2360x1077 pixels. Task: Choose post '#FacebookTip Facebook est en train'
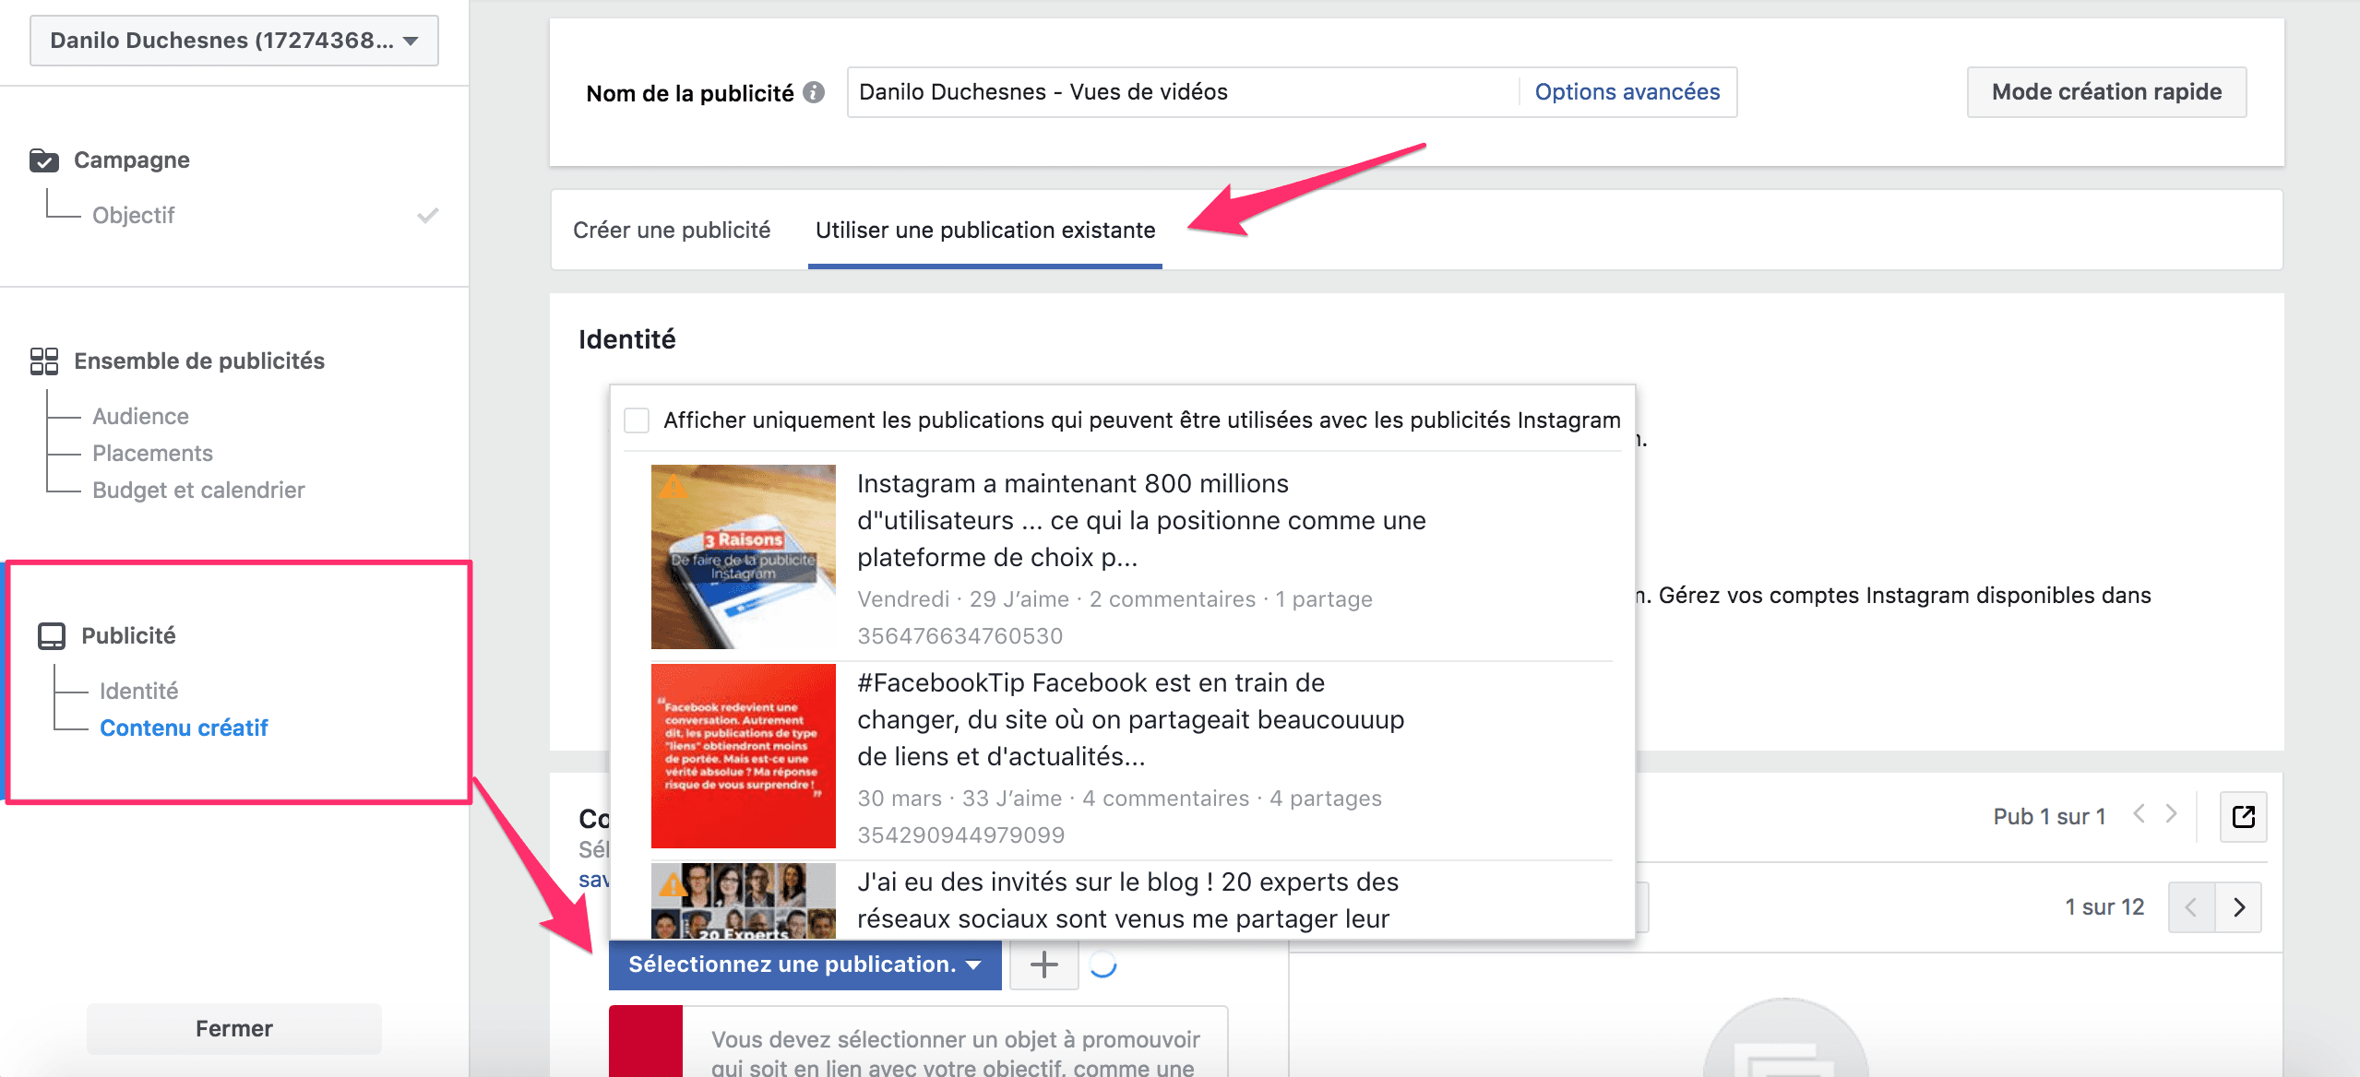pyautogui.click(x=1131, y=720)
